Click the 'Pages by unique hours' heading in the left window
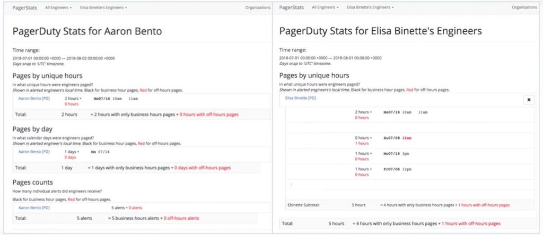 click(x=47, y=76)
